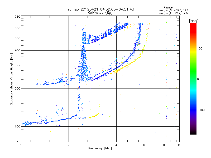Click the colorbar label '0'
The height and width of the screenshot is (158, 211).
click(198, 79)
